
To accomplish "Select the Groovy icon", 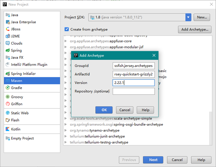I will coord(8,97).
